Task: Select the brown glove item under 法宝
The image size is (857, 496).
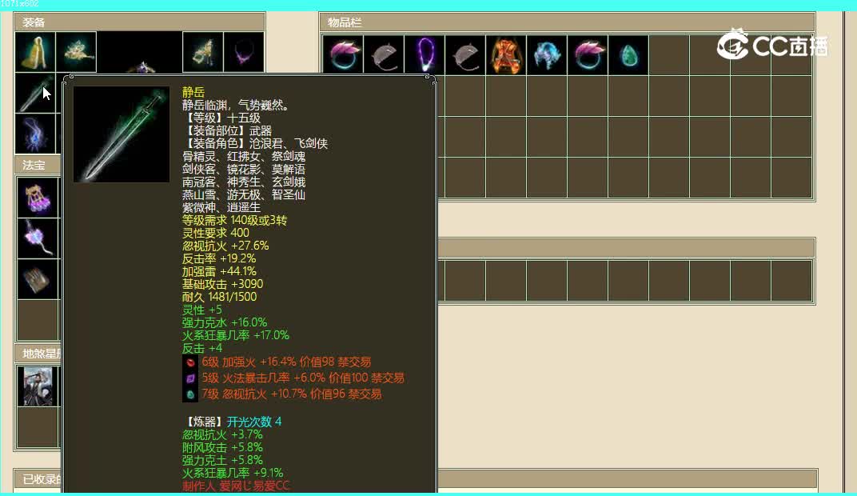Action: click(x=37, y=279)
